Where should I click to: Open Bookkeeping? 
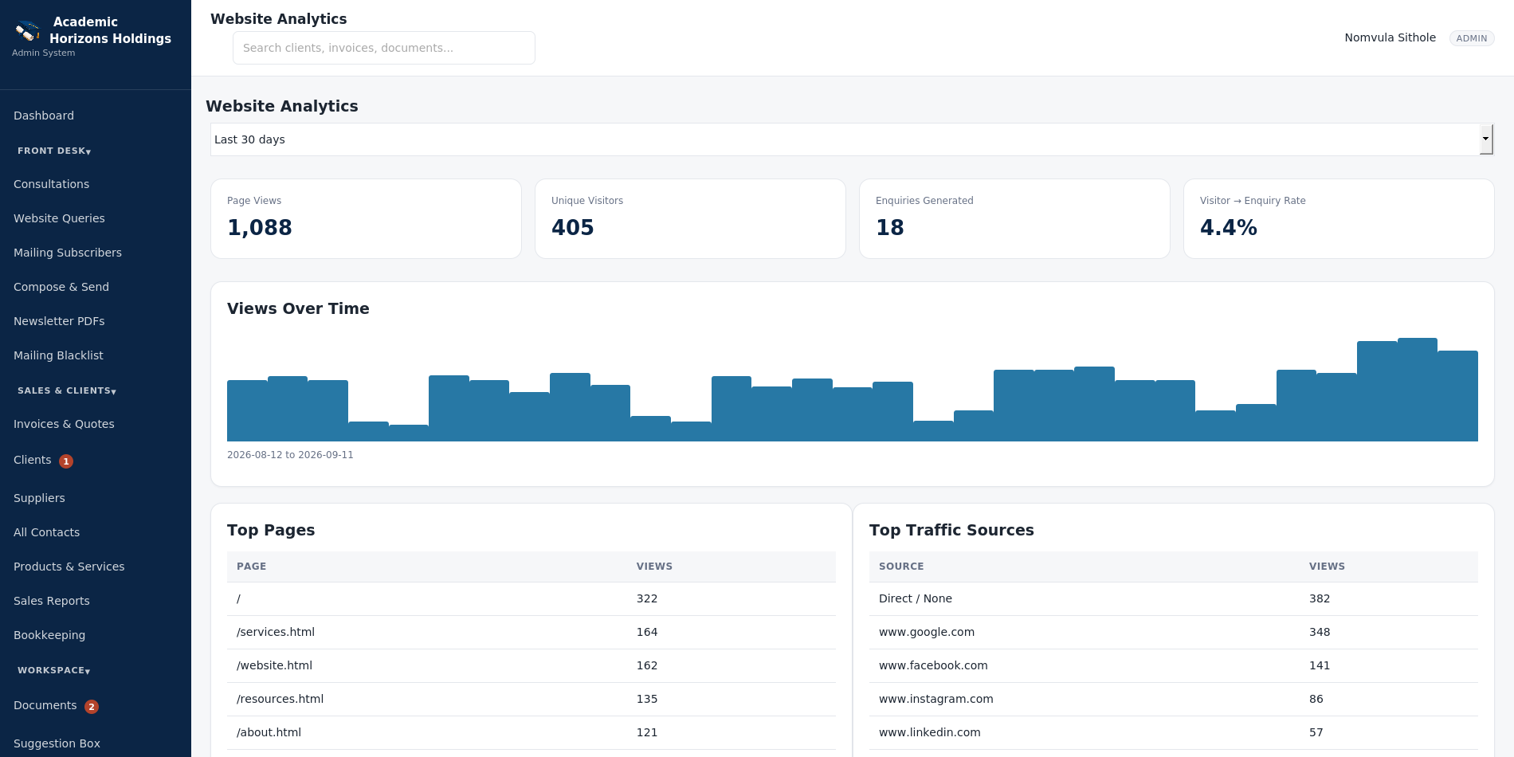click(x=49, y=635)
